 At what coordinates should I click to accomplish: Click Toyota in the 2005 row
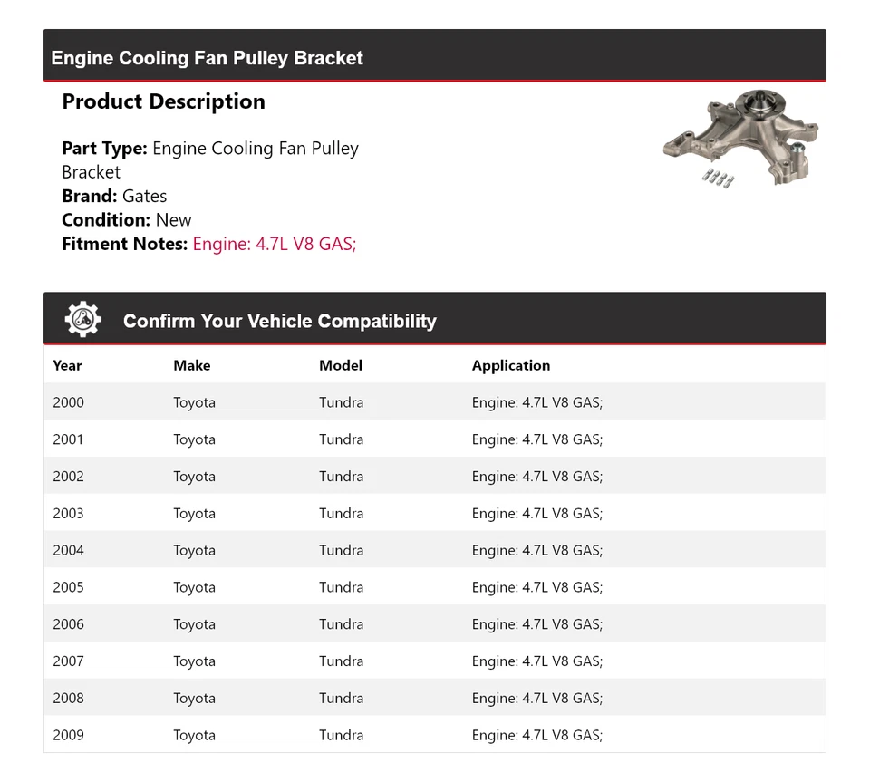[194, 587]
